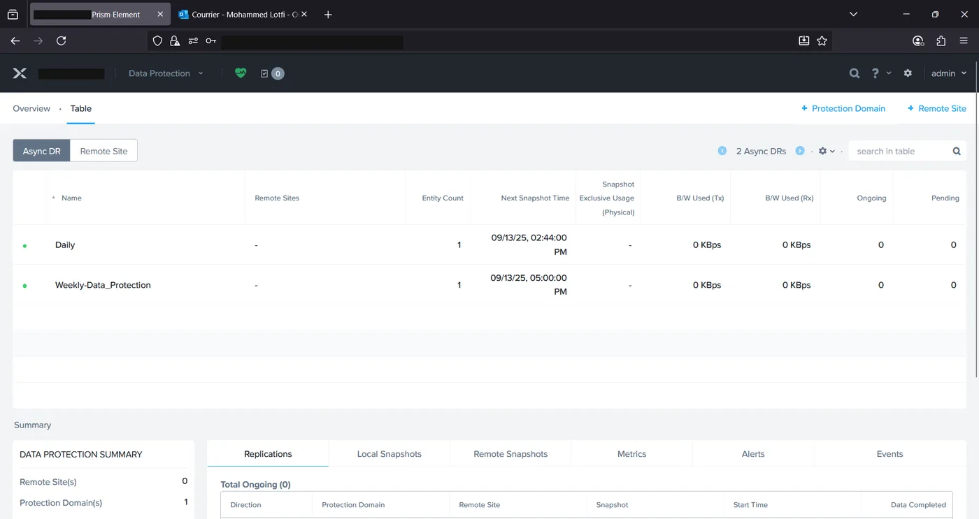Open the tasks icon showing 0

pos(272,73)
